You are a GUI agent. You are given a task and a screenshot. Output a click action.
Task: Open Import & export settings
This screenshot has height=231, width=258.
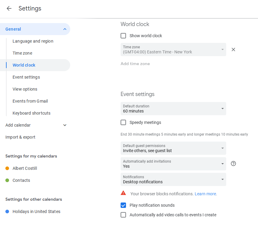[20, 137]
